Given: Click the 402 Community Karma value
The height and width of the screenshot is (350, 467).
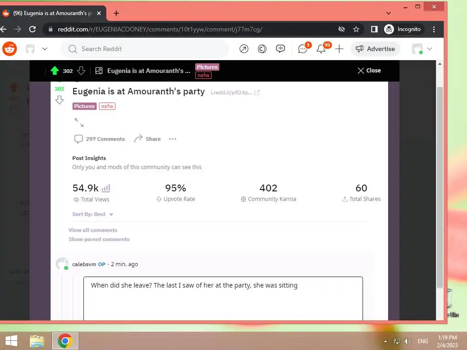Looking at the screenshot, I should pyautogui.click(x=268, y=188).
